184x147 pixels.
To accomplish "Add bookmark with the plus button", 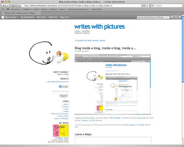I will point(19,6).
